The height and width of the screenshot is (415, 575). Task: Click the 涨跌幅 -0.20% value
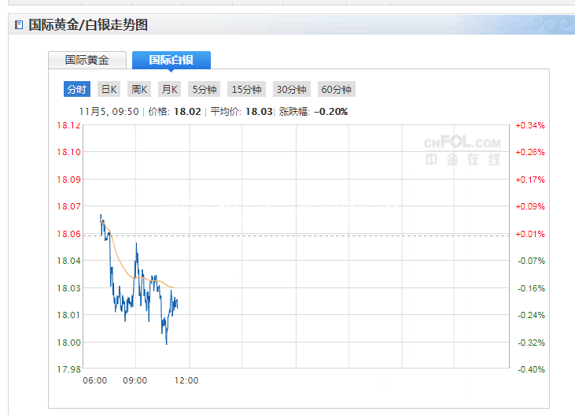point(331,112)
